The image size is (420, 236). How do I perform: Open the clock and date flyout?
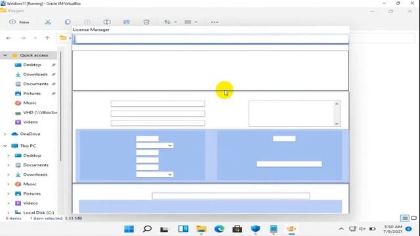coord(392,229)
